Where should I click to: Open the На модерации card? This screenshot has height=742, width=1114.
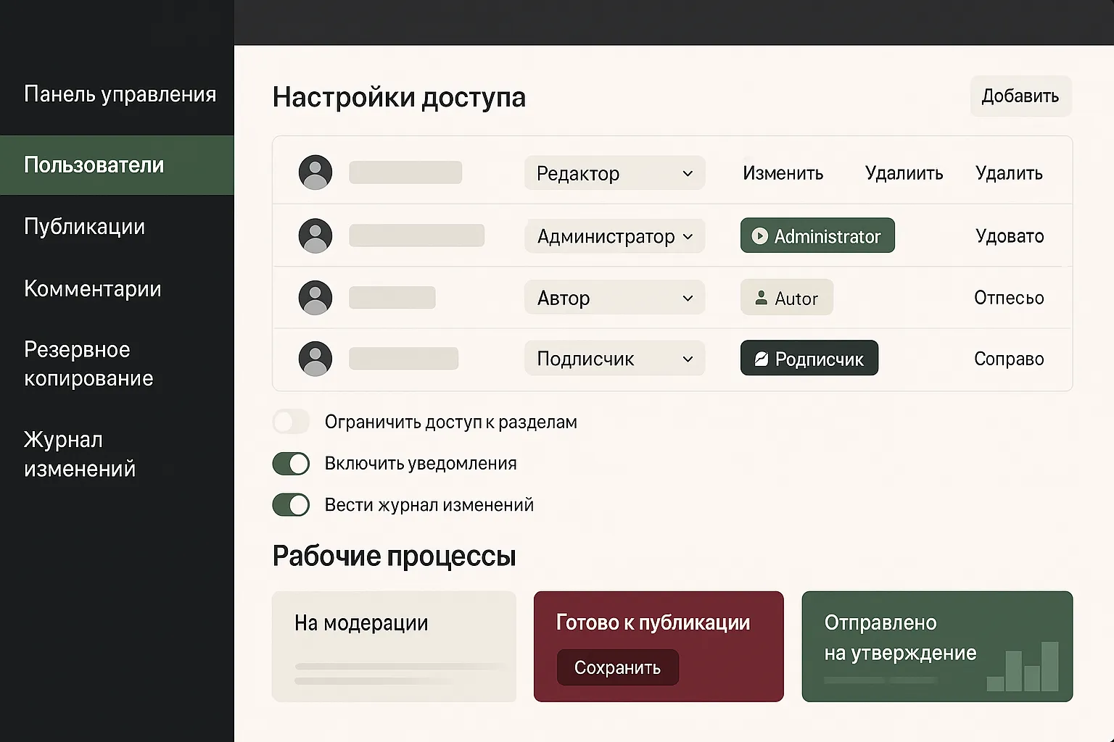(x=394, y=646)
